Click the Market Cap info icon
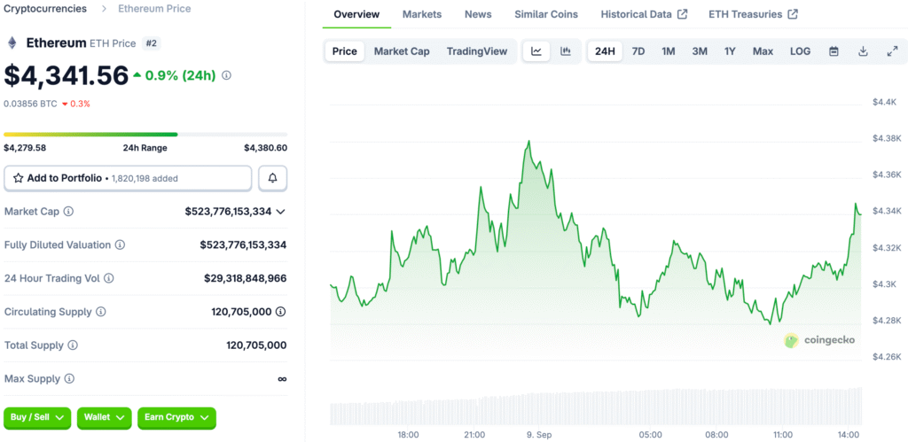The width and height of the screenshot is (908, 442). [68, 212]
